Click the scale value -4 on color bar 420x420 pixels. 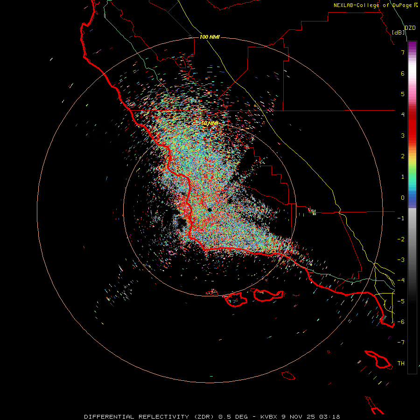click(401, 280)
